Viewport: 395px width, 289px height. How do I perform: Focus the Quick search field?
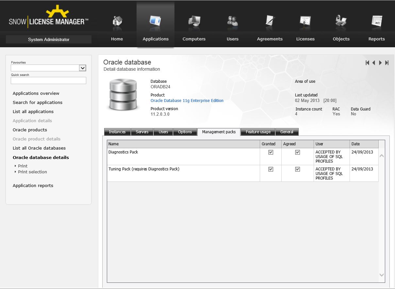48,80
